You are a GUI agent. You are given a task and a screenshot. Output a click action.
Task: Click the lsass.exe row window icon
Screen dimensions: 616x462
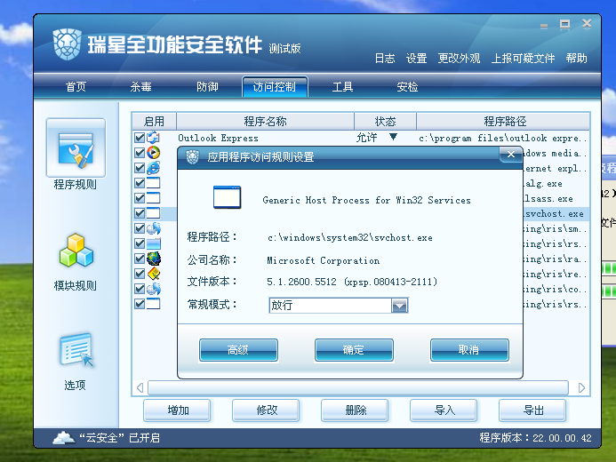click(153, 198)
